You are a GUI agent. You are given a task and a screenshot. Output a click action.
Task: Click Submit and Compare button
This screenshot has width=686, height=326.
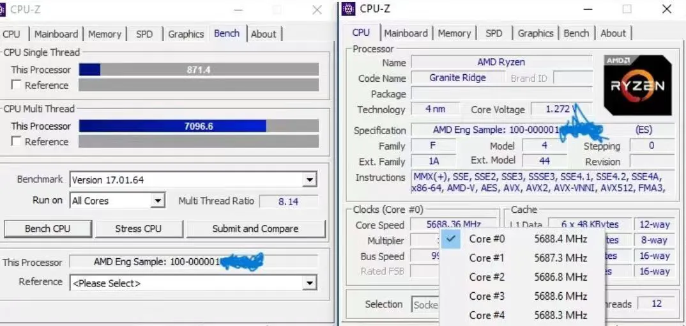tap(255, 228)
